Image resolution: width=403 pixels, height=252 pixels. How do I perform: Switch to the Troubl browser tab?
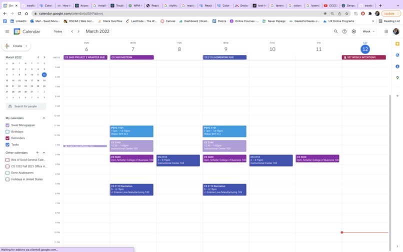coord(117,5)
